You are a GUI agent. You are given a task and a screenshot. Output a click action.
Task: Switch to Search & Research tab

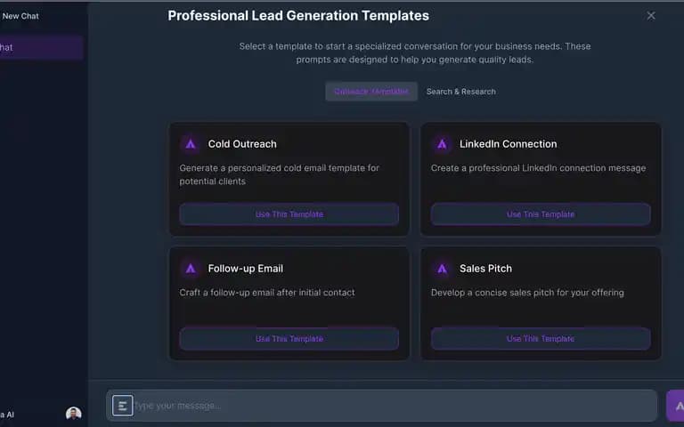click(x=461, y=92)
